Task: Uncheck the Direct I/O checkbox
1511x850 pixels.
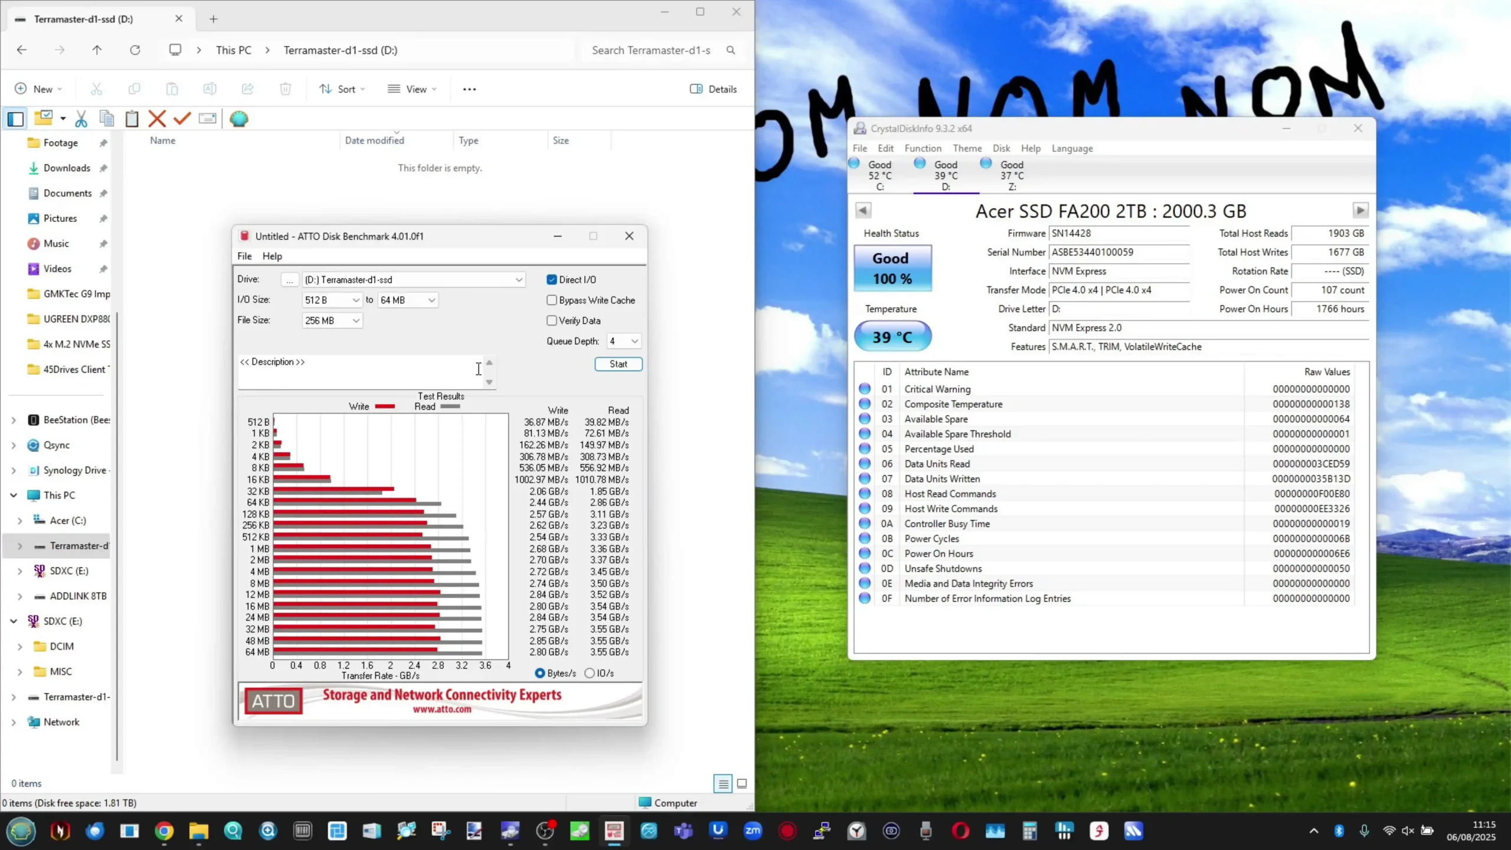Action: [552, 280]
